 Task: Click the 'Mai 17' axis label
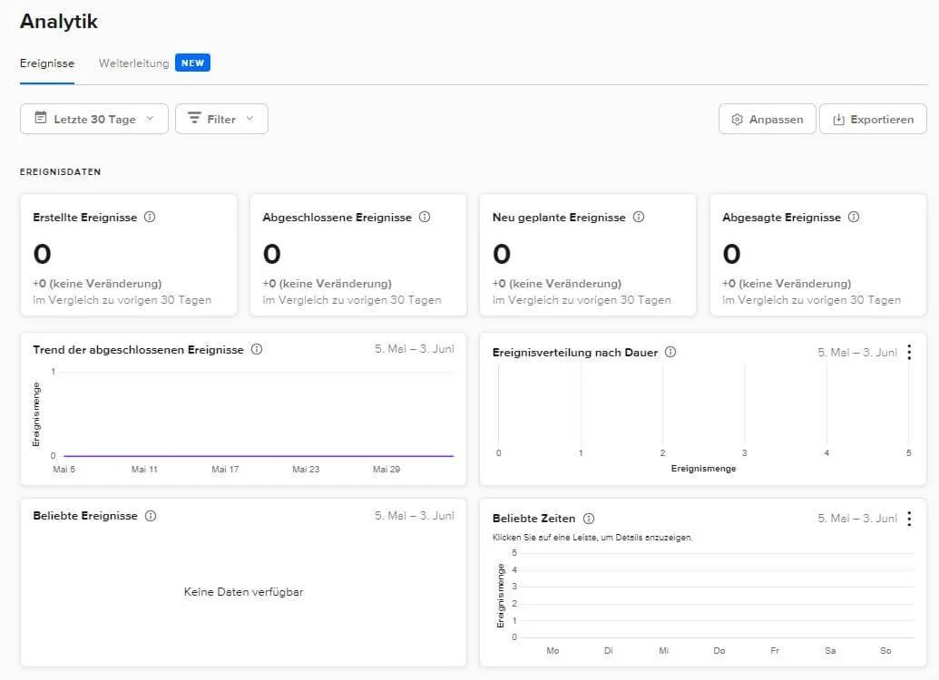tap(225, 470)
